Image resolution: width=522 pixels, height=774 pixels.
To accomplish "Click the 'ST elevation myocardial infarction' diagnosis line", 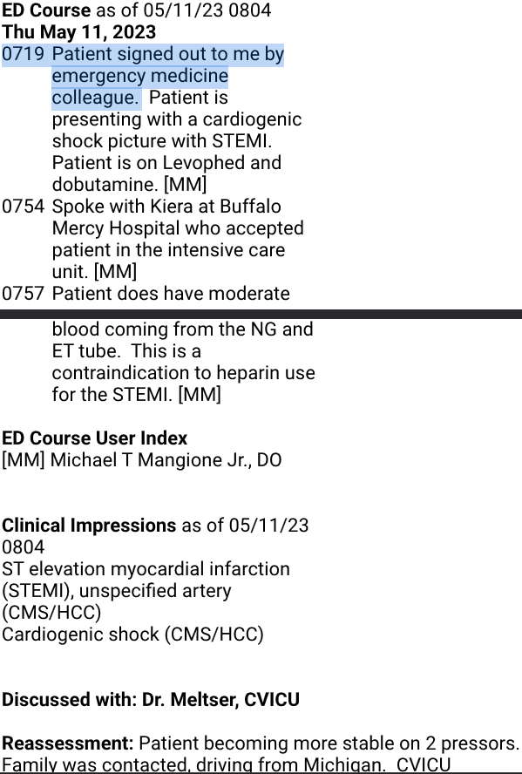I will (146, 569).
